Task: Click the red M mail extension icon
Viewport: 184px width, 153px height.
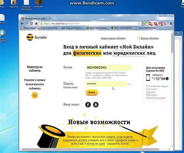Action: pos(161,24)
